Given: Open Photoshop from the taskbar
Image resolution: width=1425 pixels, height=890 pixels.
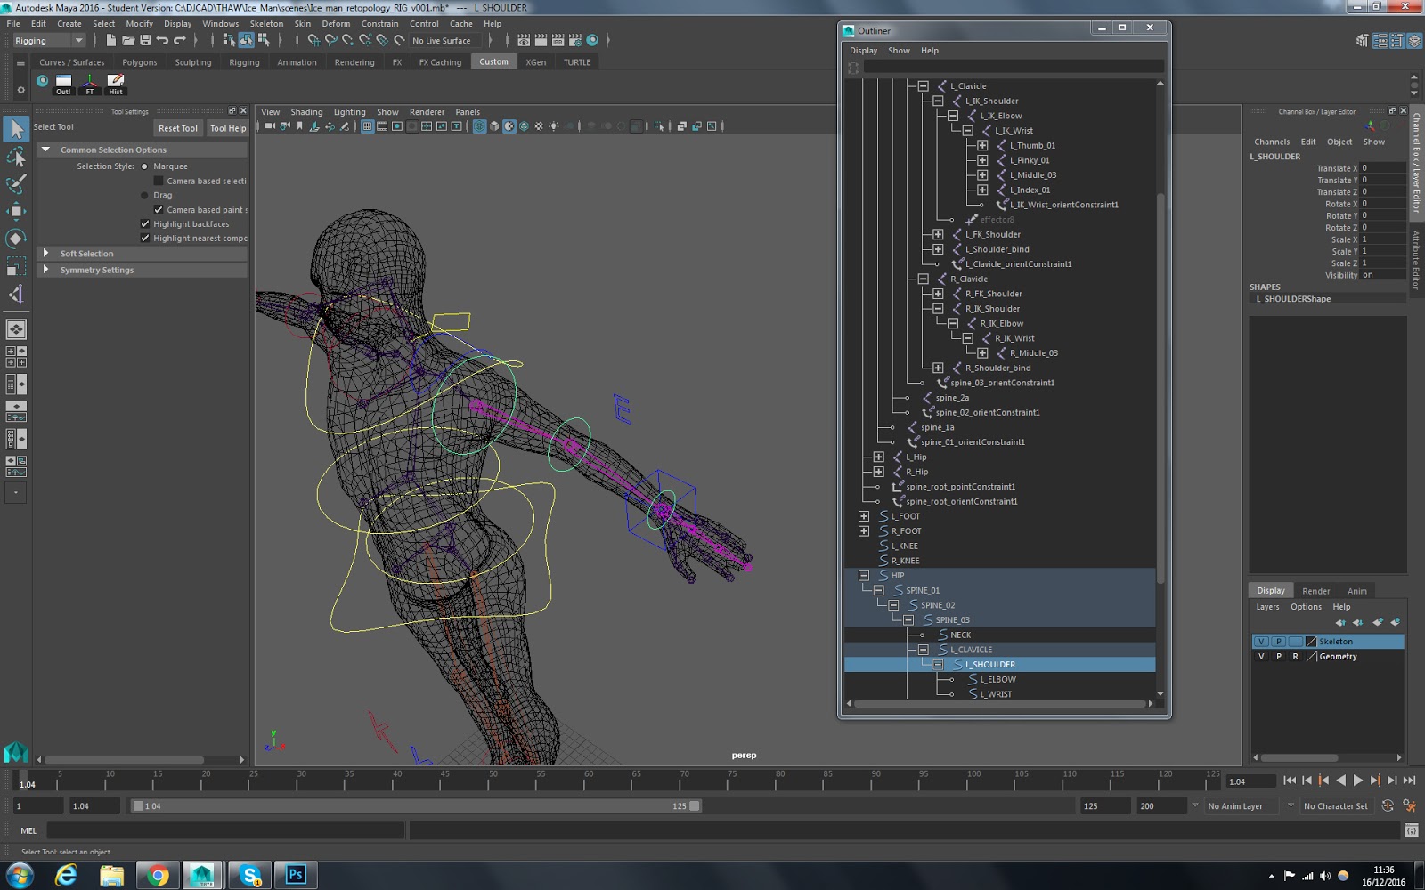Looking at the screenshot, I should coord(295,875).
